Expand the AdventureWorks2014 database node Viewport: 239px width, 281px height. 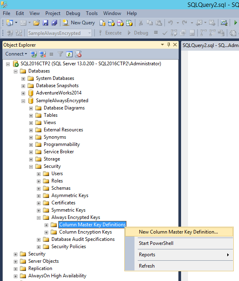23,93
